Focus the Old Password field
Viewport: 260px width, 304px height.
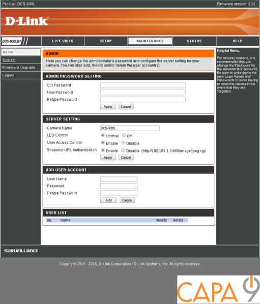click(143, 85)
